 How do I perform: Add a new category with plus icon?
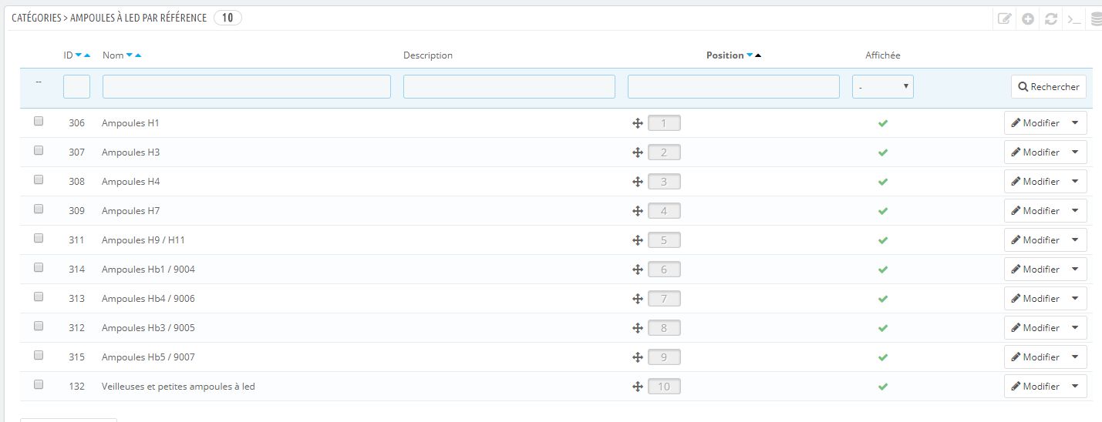point(1028,19)
